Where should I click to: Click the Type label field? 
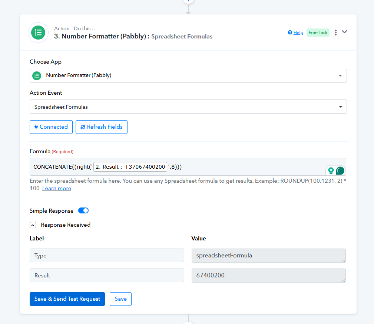tap(107, 256)
